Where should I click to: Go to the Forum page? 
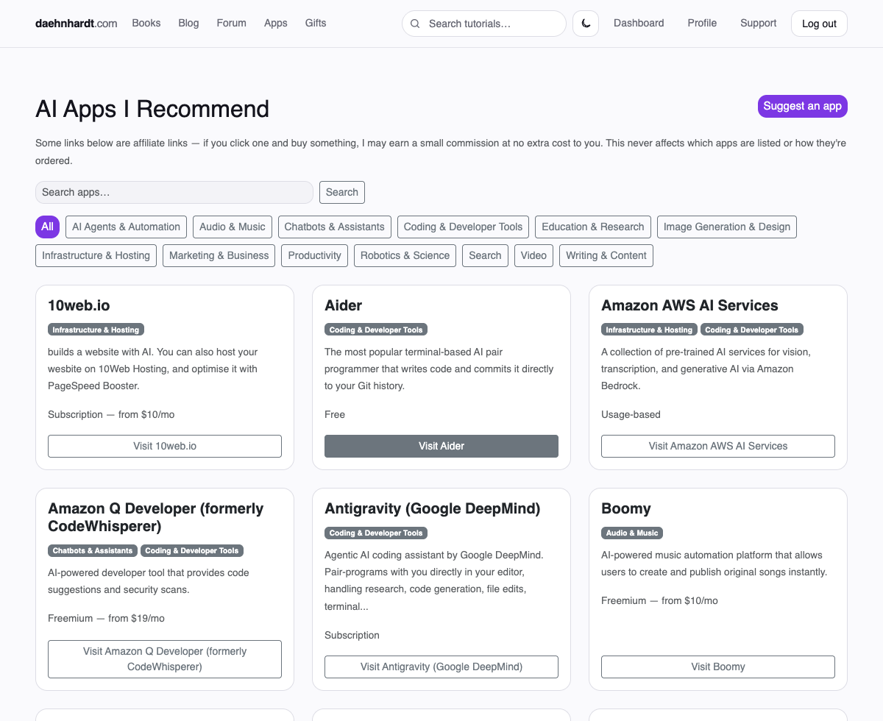pyautogui.click(x=231, y=24)
